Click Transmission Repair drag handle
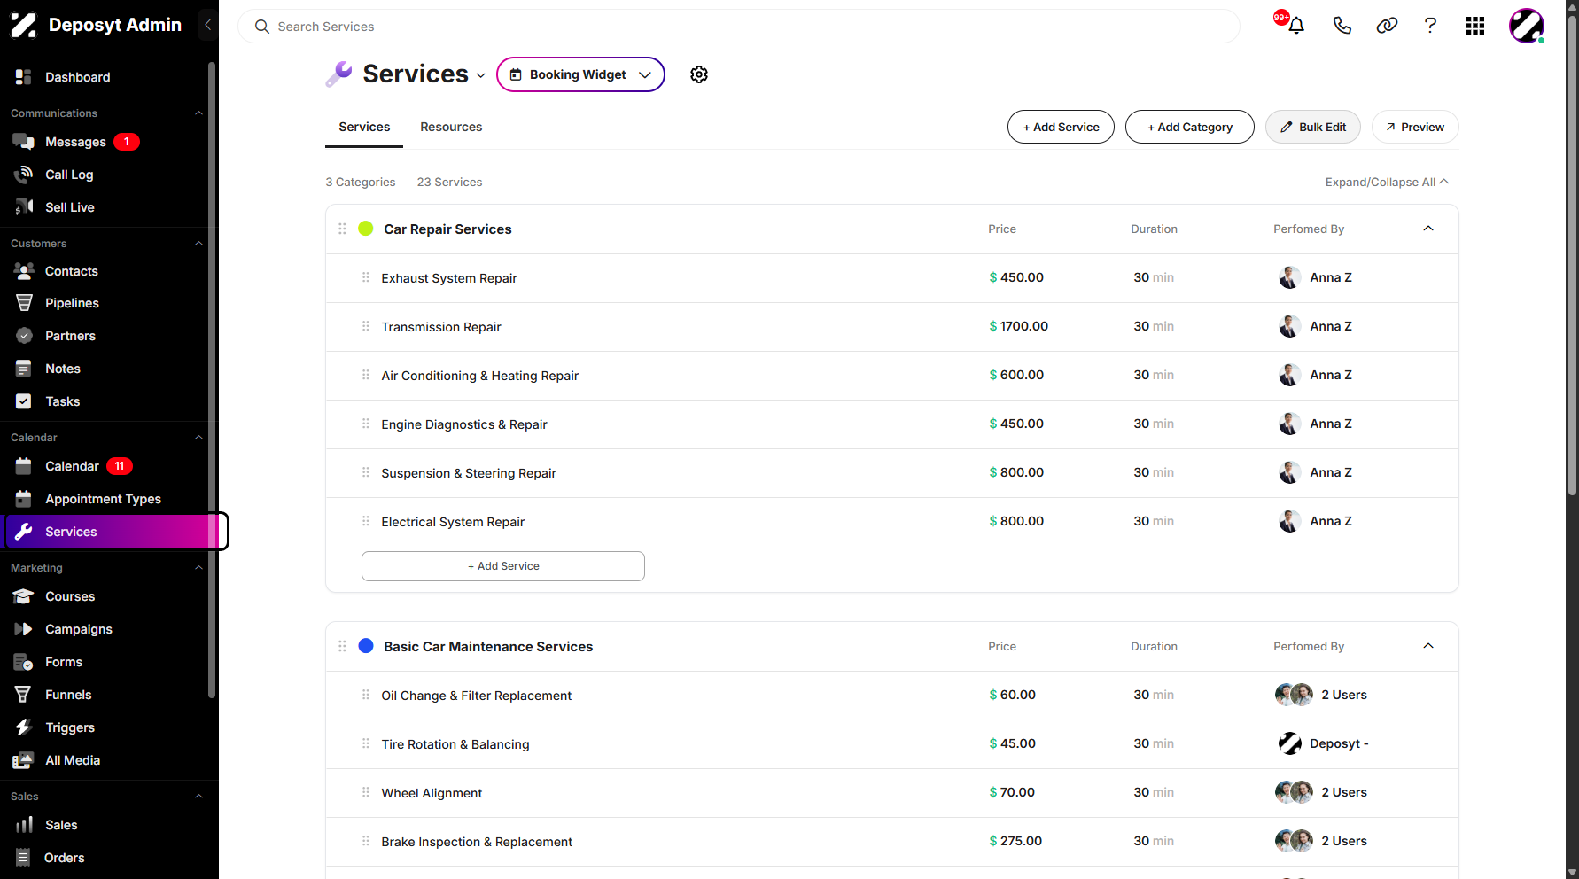 365,326
